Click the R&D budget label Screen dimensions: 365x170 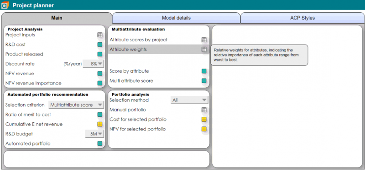point(19,134)
